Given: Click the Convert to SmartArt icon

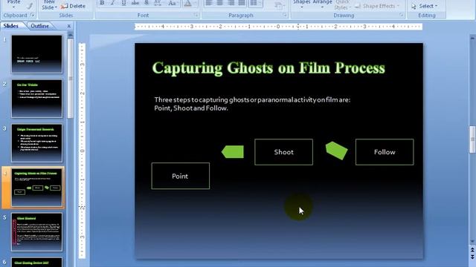Looking at the screenshot, I should click(x=279, y=5).
